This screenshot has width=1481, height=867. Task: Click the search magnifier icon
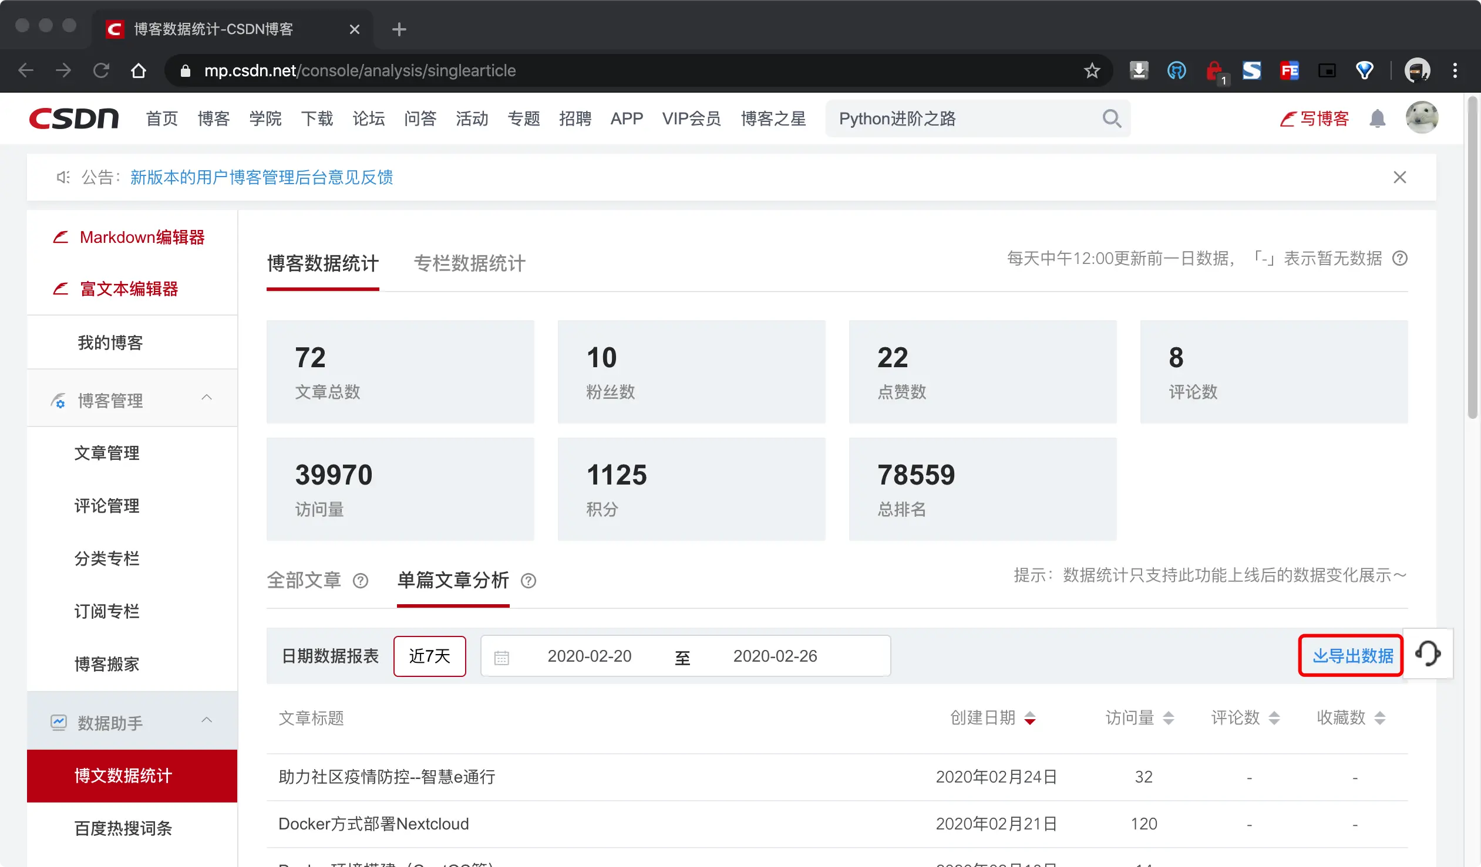[x=1111, y=119]
